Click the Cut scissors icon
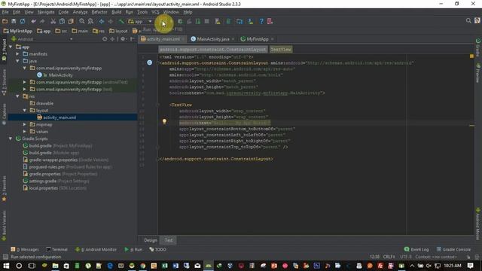Screen dimensions: 482x271 [x=53, y=21]
